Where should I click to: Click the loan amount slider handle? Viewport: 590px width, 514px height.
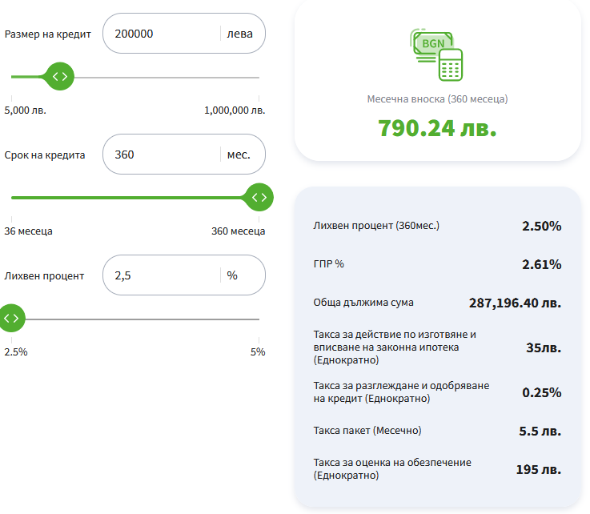60,76
